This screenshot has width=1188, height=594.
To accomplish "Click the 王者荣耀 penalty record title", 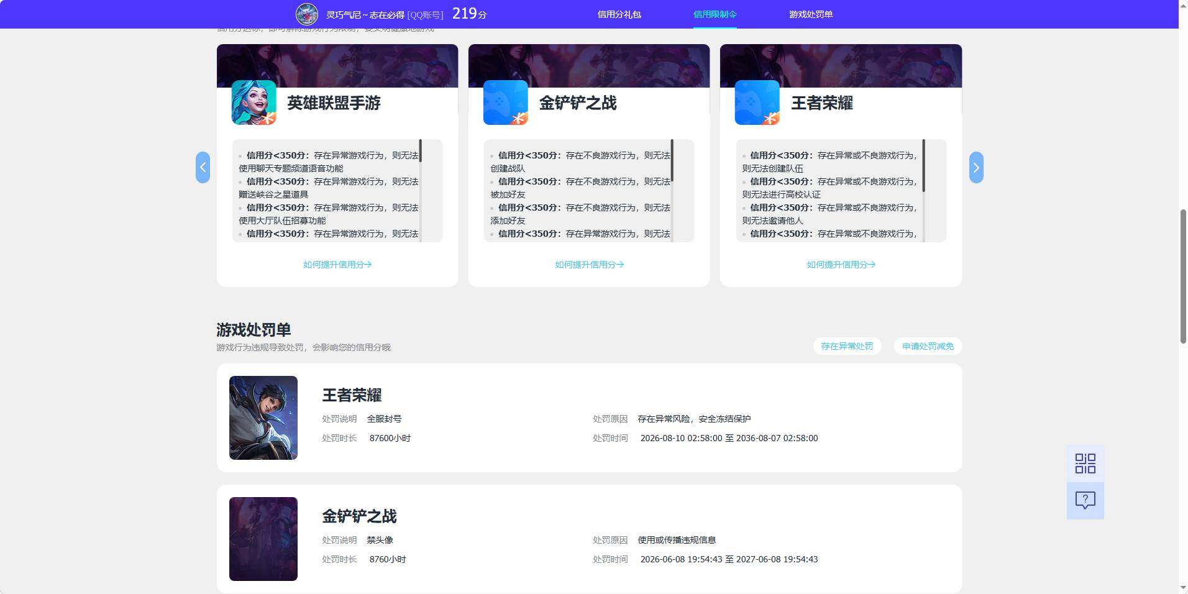I will pyautogui.click(x=352, y=395).
